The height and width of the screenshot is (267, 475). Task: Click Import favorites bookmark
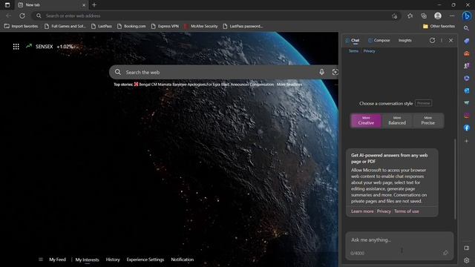(22, 27)
